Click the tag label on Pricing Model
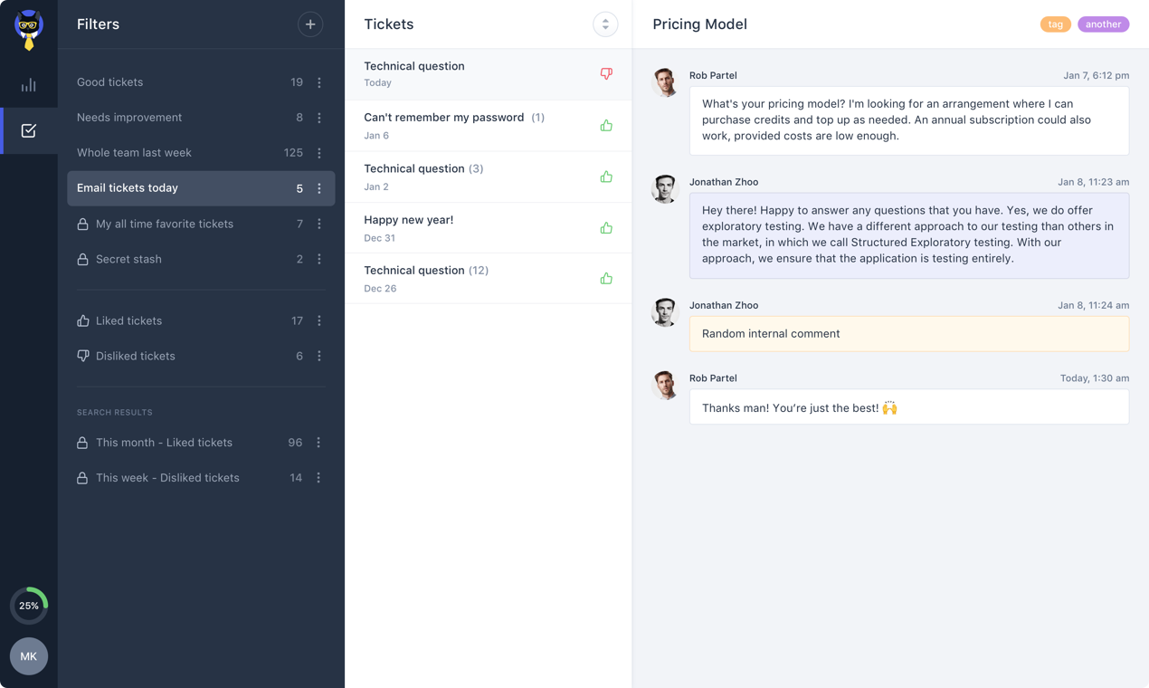This screenshot has width=1149, height=688. point(1055,24)
